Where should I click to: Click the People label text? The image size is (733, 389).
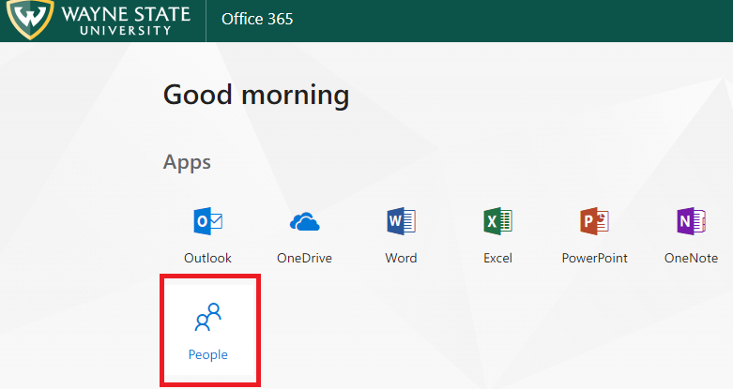tap(208, 354)
